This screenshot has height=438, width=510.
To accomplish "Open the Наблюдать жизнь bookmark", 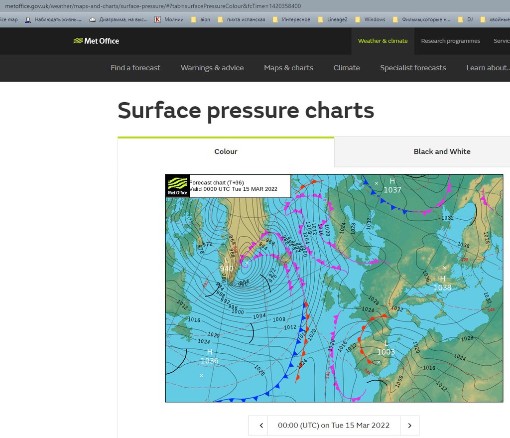I will pyautogui.click(x=54, y=19).
